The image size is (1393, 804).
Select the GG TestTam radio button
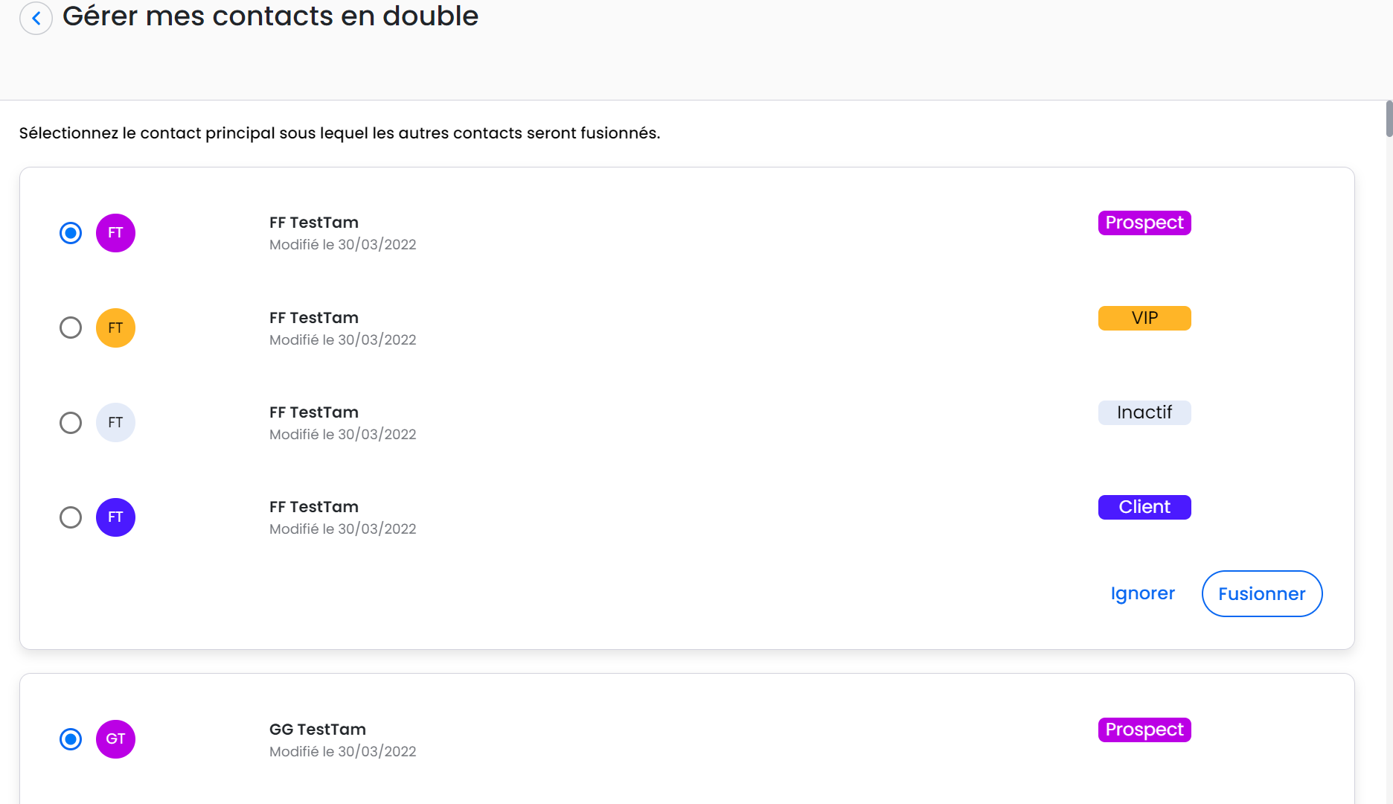click(71, 738)
